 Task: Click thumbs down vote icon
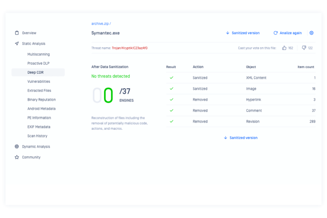(304, 48)
